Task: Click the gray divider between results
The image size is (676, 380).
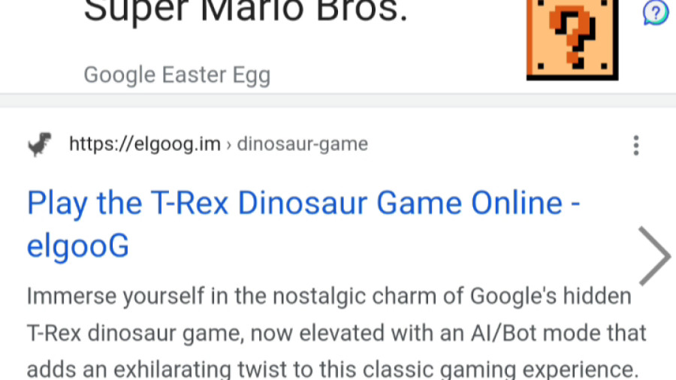Action: point(338,101)
